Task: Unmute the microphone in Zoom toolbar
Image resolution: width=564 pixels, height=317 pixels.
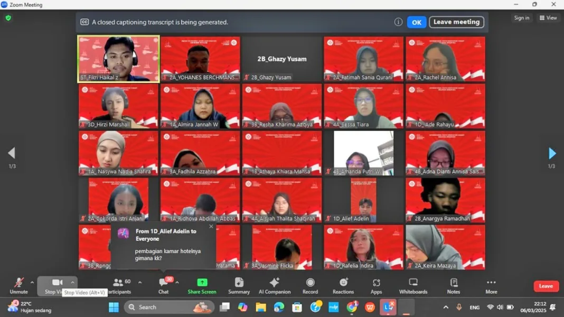Action: click(18, 286)
